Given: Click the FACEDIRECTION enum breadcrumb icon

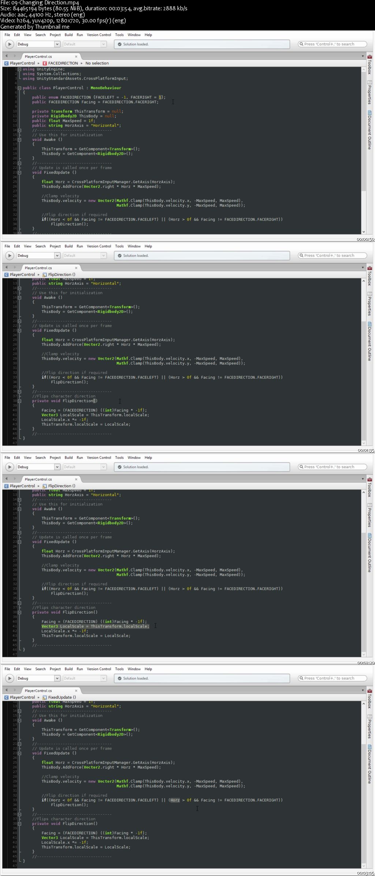Looking at the screenshot, I should pyautogui.click(x=45, y=63).
